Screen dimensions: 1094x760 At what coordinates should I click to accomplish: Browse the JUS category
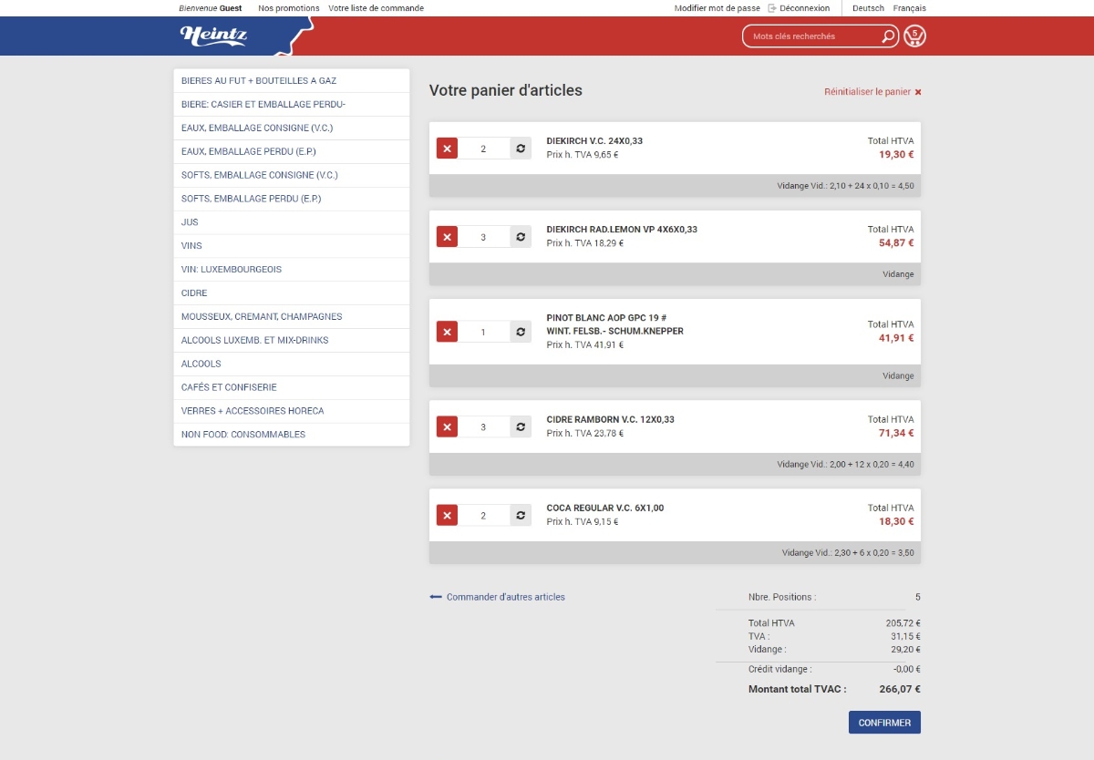292,222
